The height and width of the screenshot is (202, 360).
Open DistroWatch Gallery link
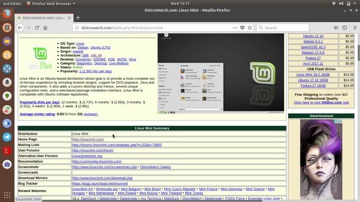click(x=156, y=167)
